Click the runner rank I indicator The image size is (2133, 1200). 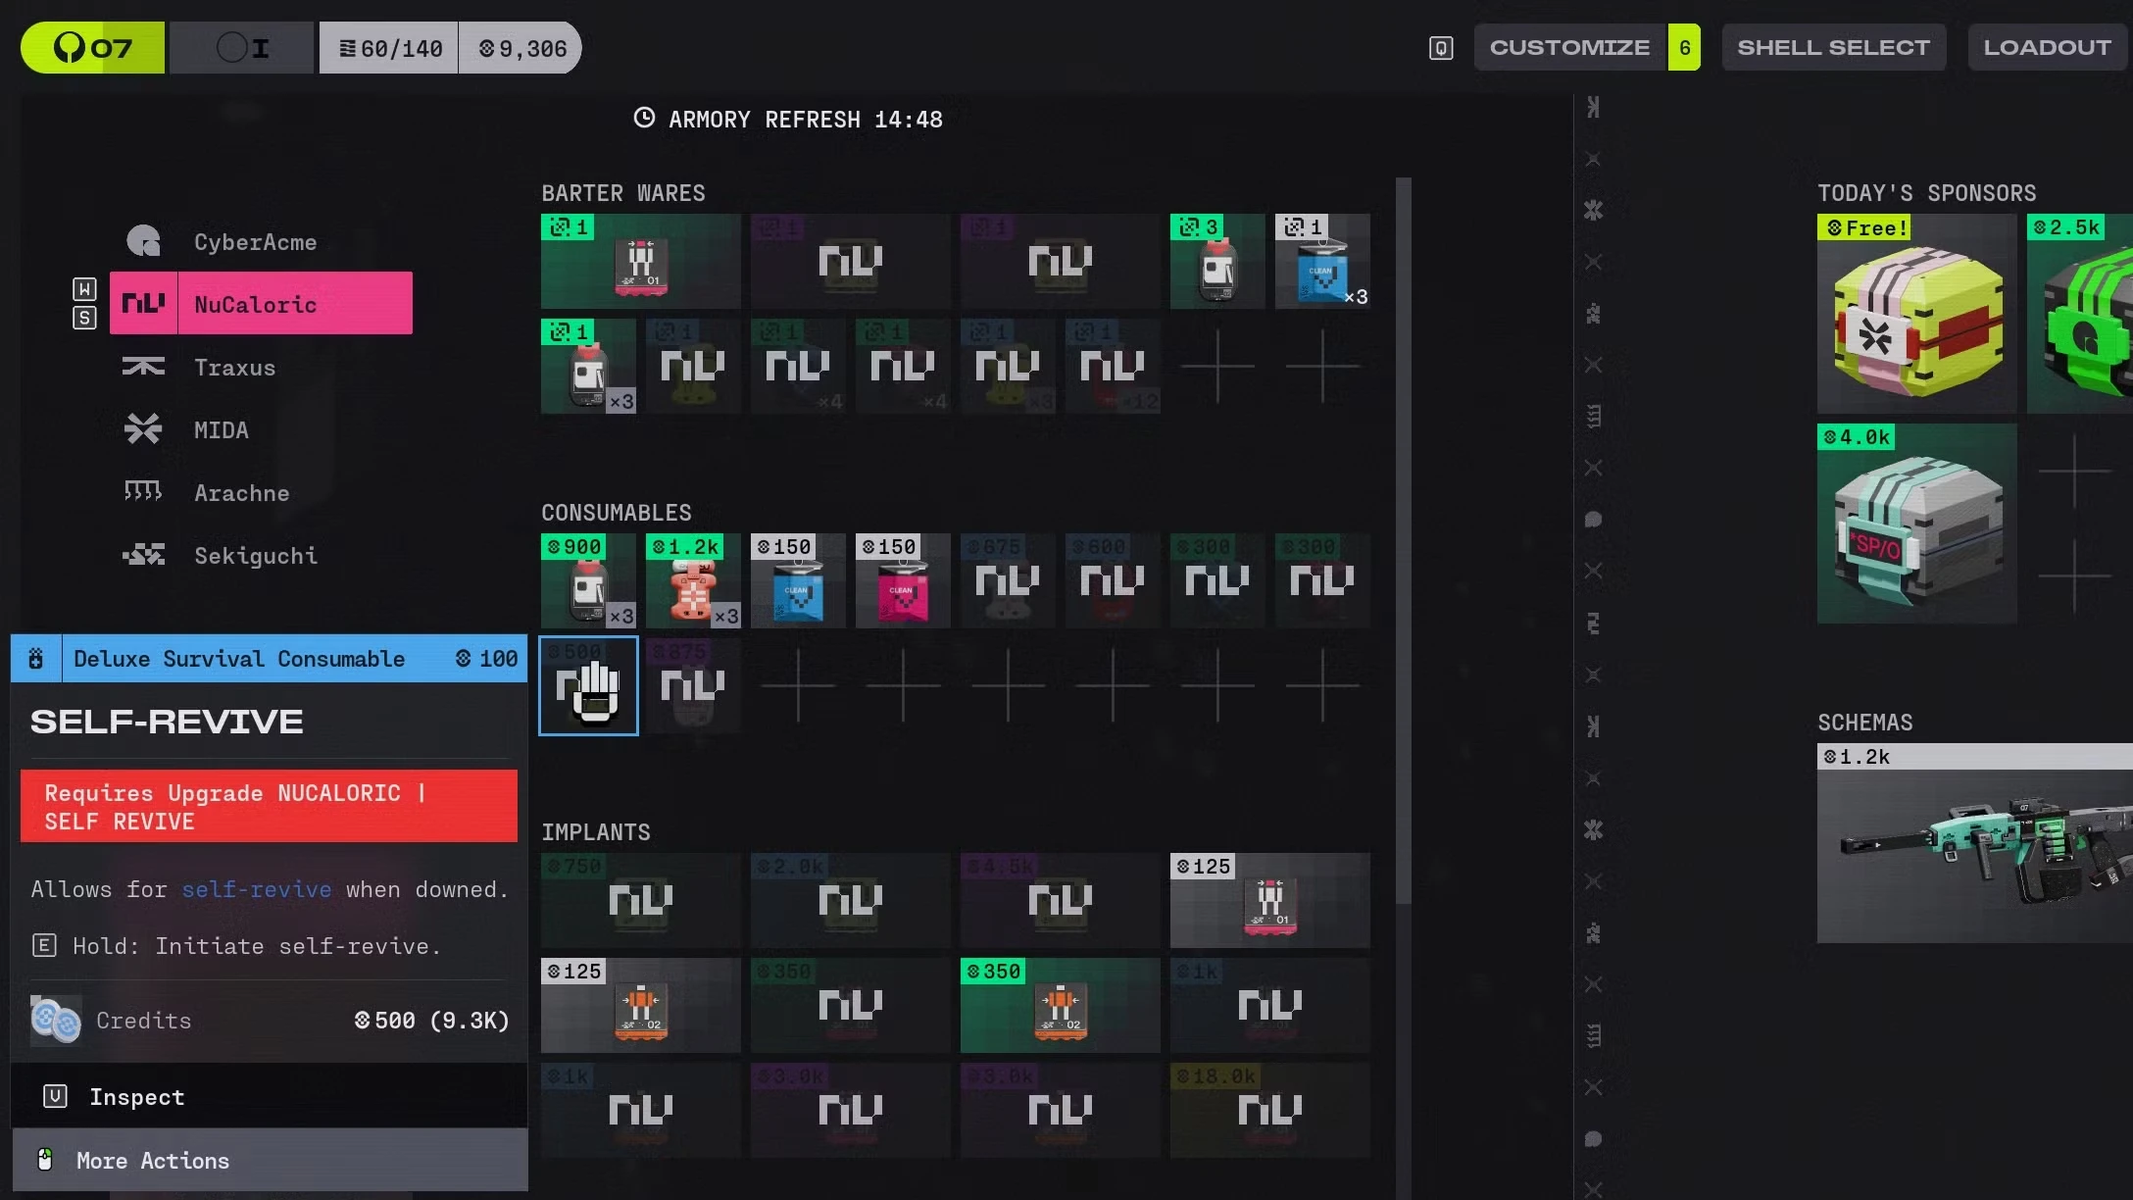click(242, 47)
